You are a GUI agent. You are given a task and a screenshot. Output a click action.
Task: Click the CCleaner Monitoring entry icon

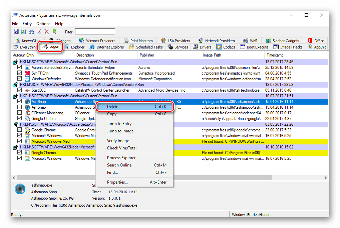tap(28, 113)
